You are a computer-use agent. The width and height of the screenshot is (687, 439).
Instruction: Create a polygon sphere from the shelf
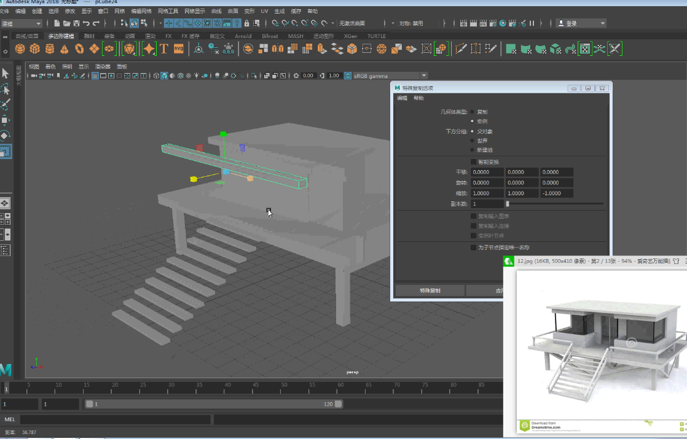pyautogui.click(x=20, y=49)
